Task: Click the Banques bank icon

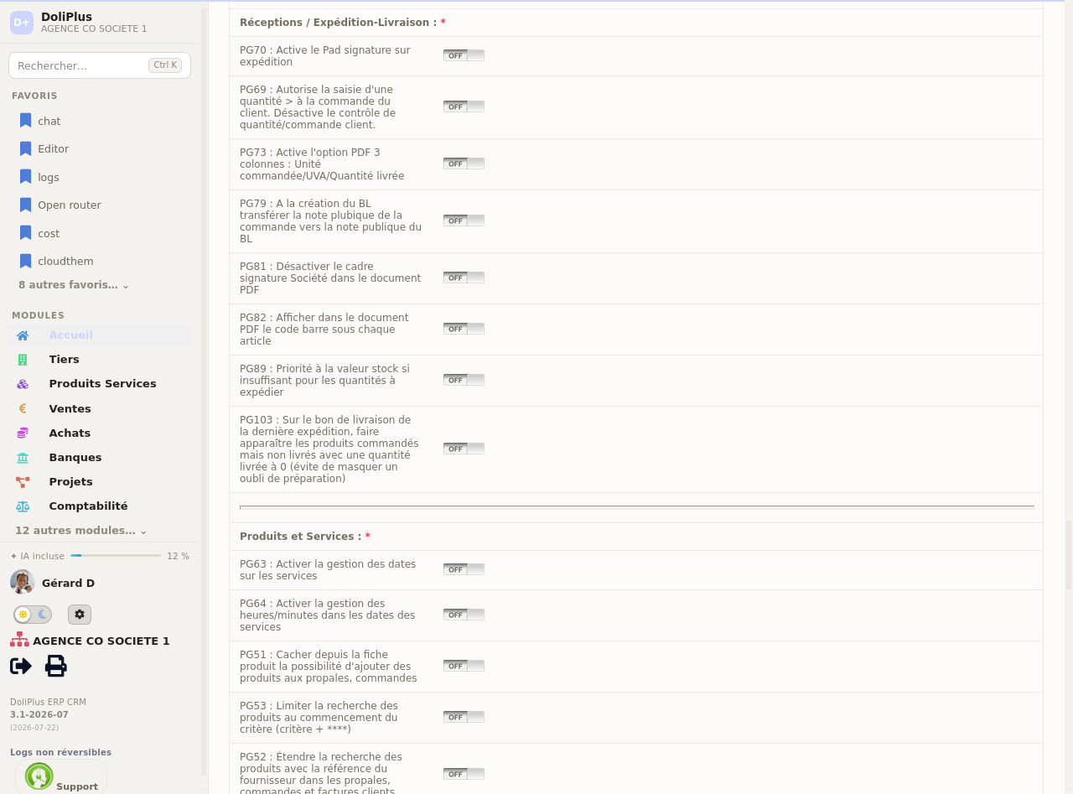Action: point(23,458)
